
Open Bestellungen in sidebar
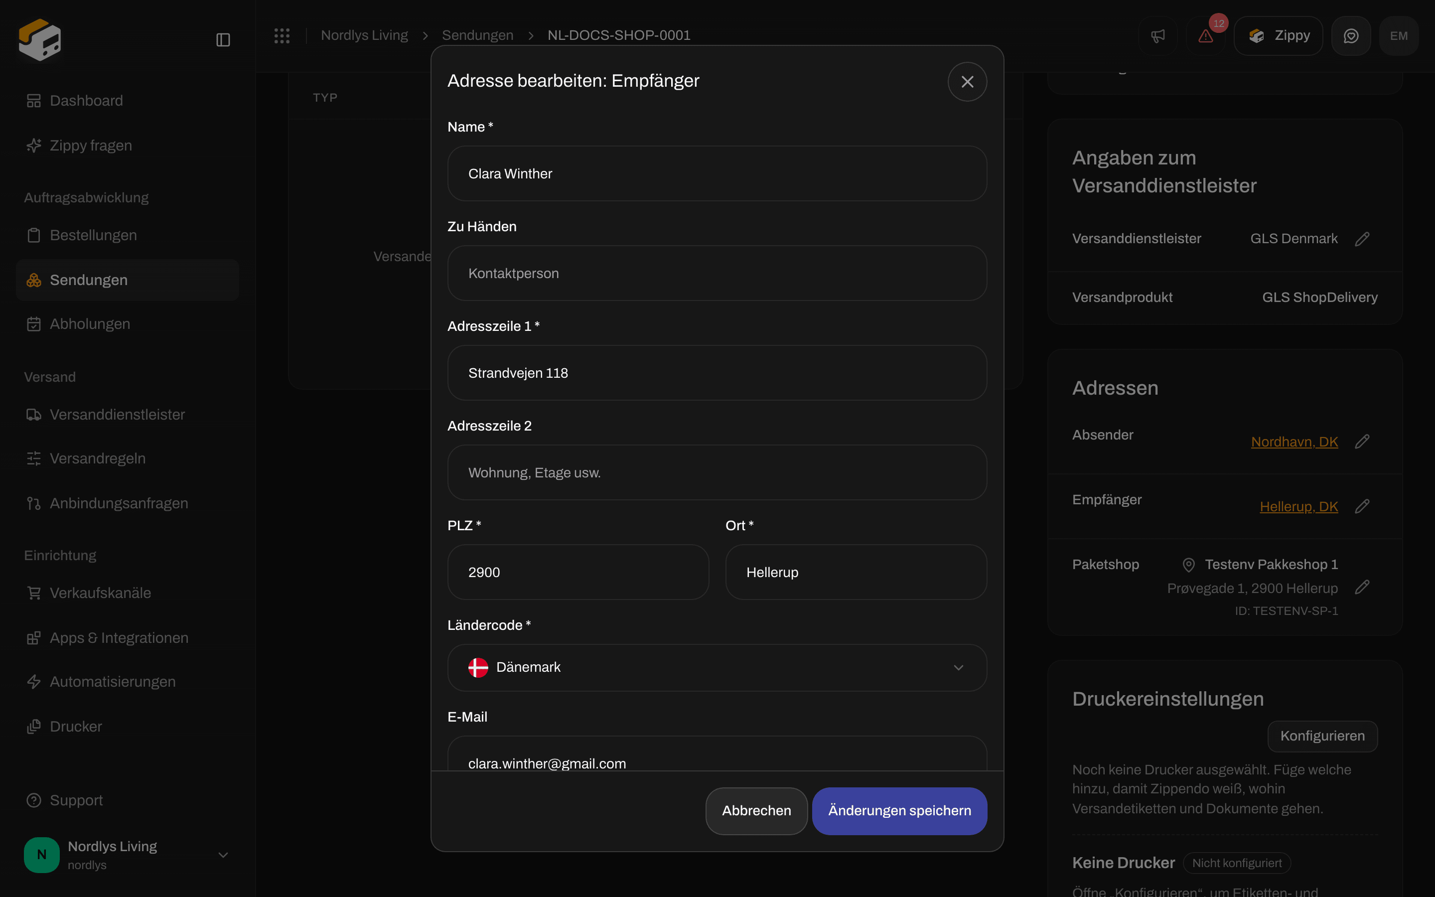[x=127, y=235]
